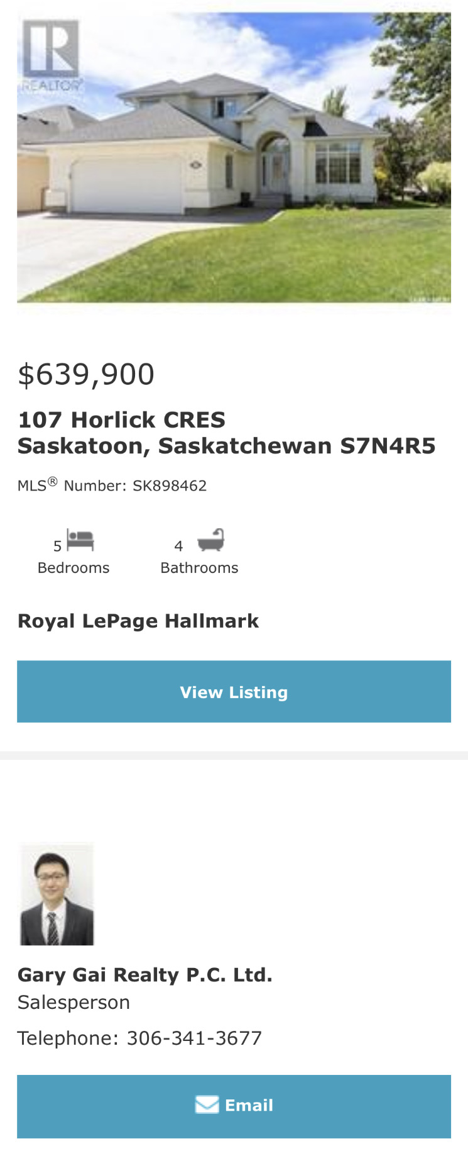This screenshot has width=468, height=1168.
Task: Click the agent's profile photo
Action: (x=57, y=894)
